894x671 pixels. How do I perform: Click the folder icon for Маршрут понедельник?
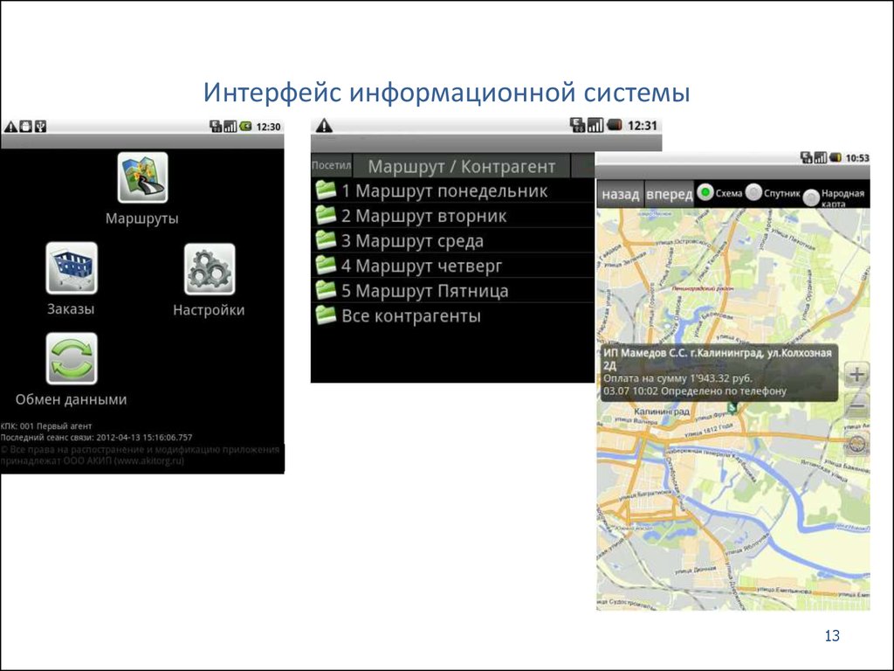tap(326, 190)
